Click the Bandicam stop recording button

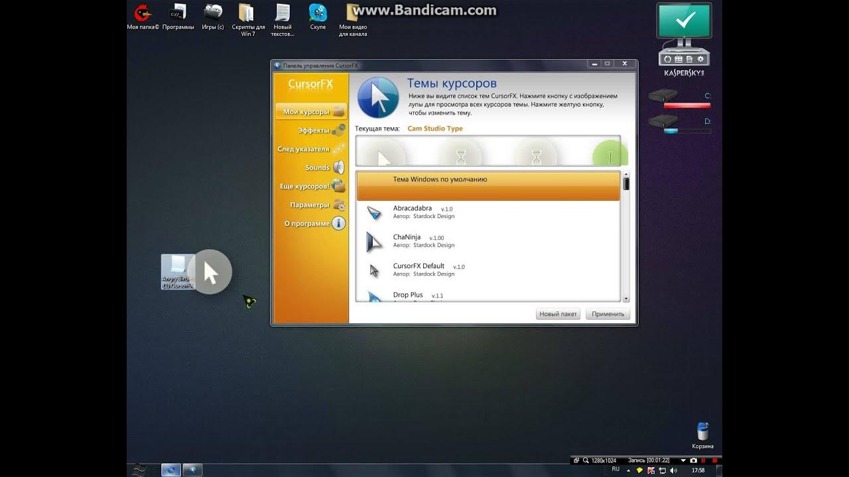(714, 460)
